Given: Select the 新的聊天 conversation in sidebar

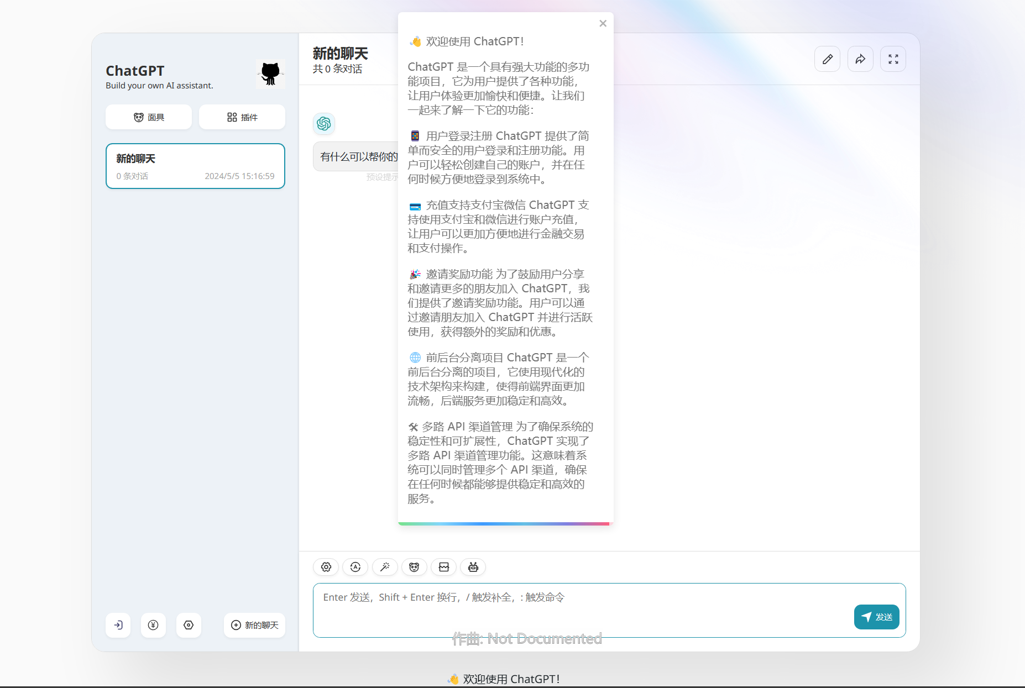Looking at the screenshot, I should click(195, 166).
